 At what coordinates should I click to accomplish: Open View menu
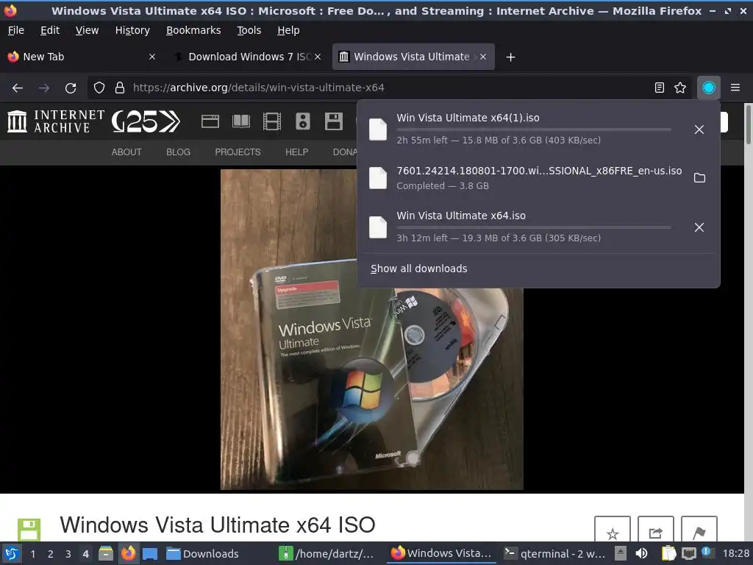coord(87,30)
